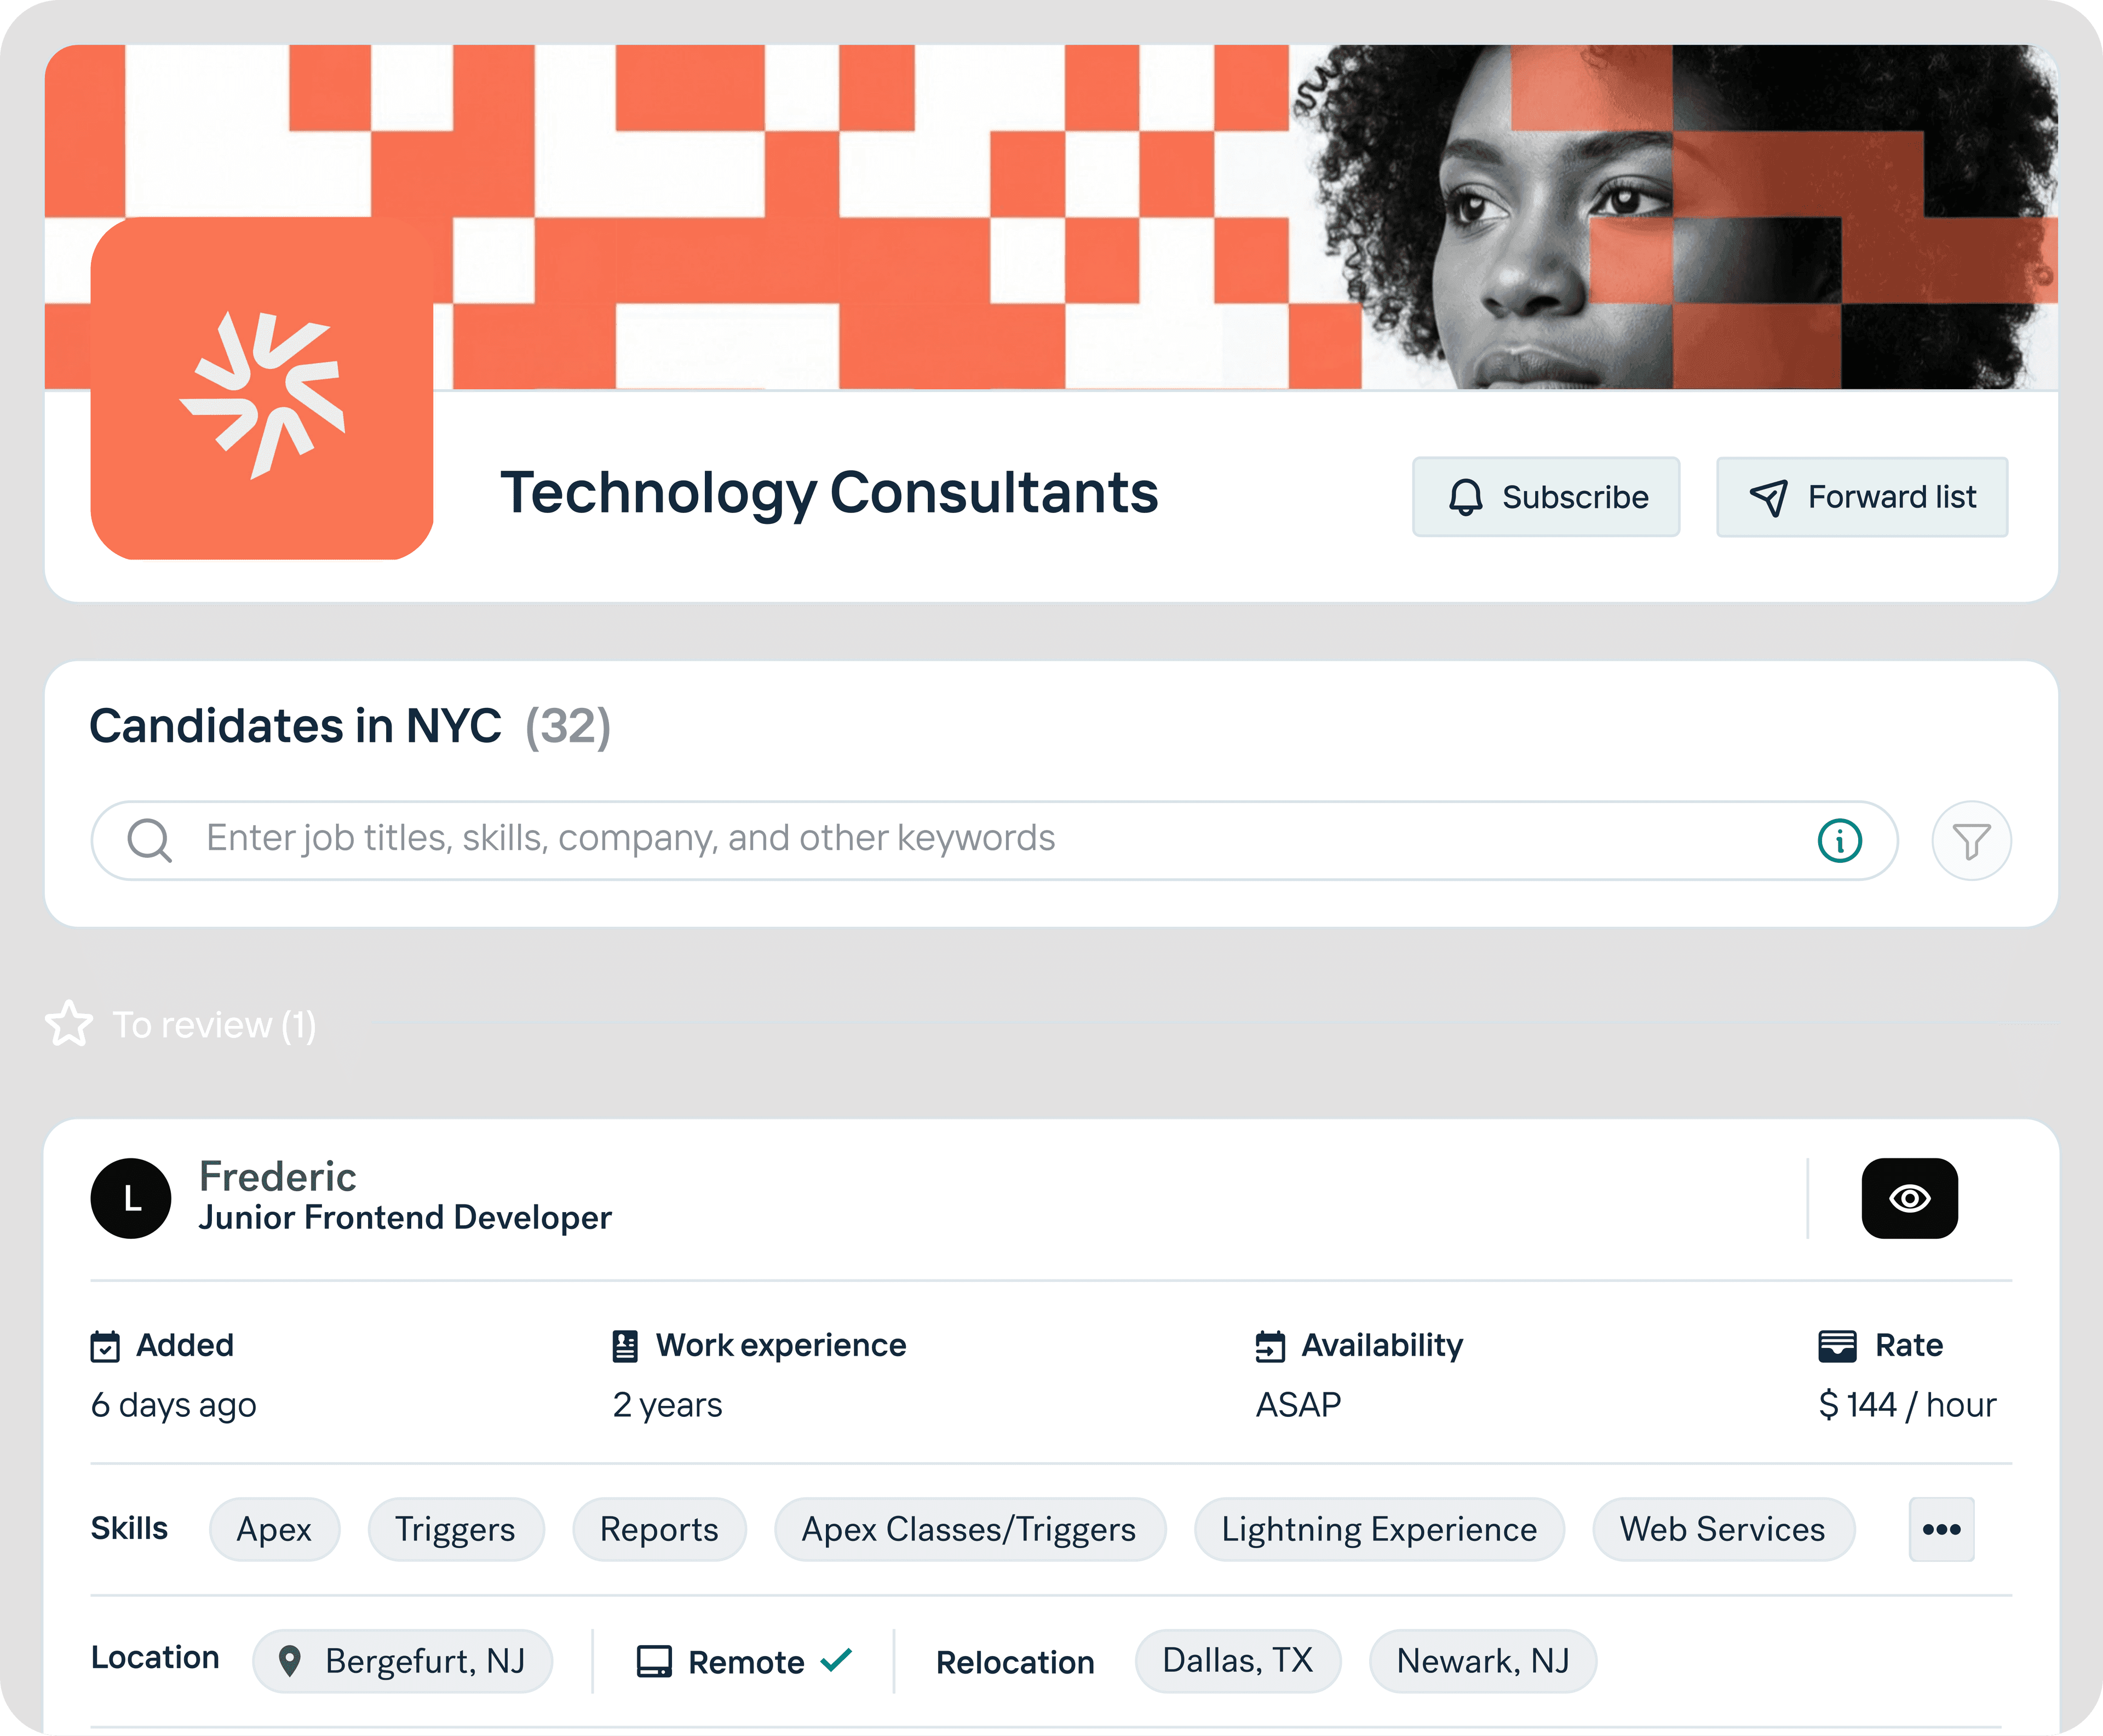
Task: Click the Web Services skill tag
Action: [1722, 1529]
